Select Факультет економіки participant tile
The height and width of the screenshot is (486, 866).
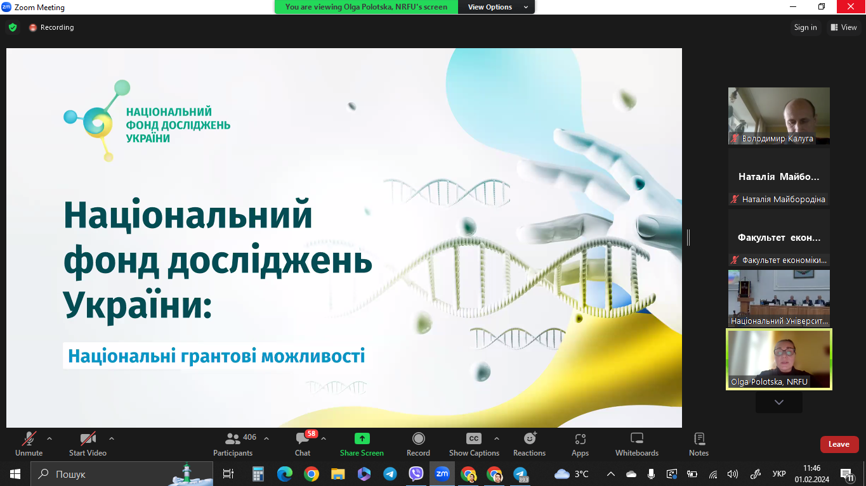pos(779,238)
